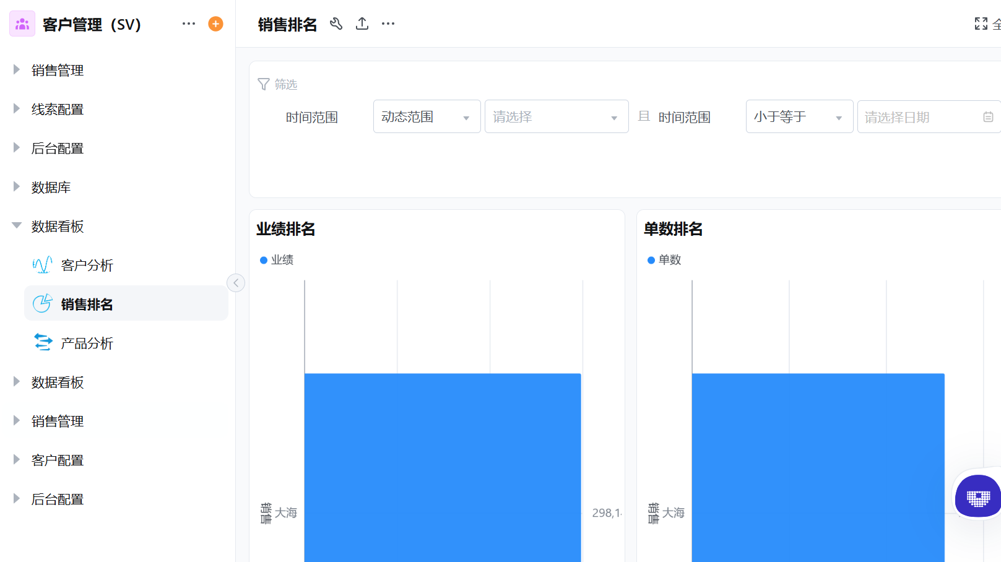Enter fullscreen using the expand arrows icon

tap(981, 23)
